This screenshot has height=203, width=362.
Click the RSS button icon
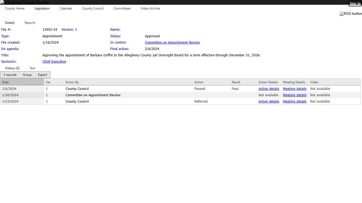pyautogui.click(x=350, y=14)
